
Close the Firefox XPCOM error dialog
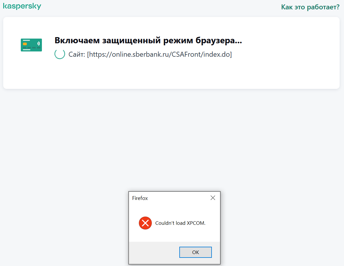pos(213,198)
